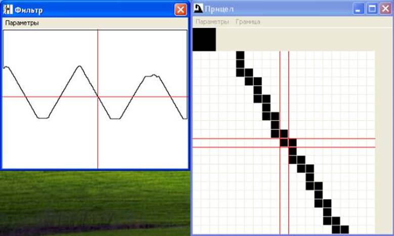Image resolution: width=394 pixels, height=236 pixels.
Task: Click the Прицел window title icon
Action: pyautogui.click(x=198, y=8)
